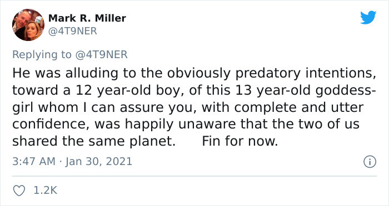Open the @4T9NER mention after Replying to
This screenshot has height=206, width=389.
click(x=101, y=54)
